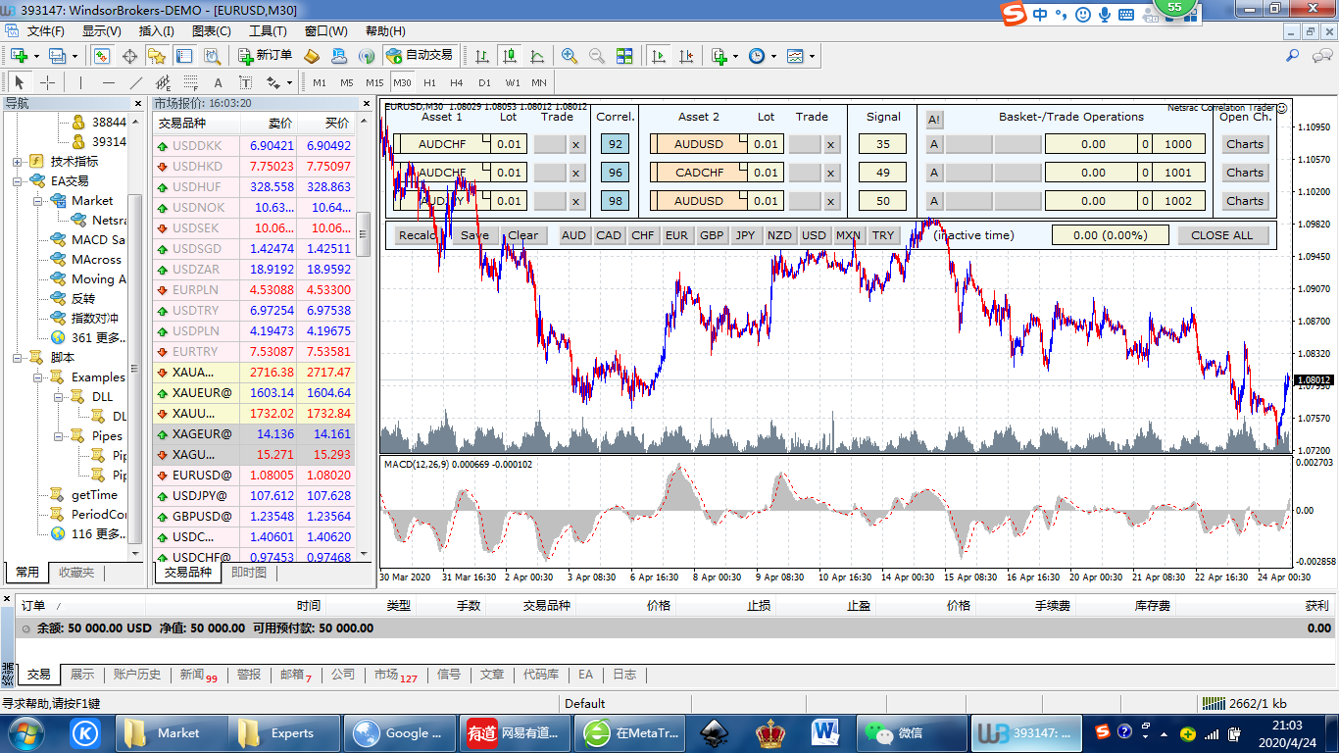Open the 账户历史 terminal tab

[x=136, y=675]
